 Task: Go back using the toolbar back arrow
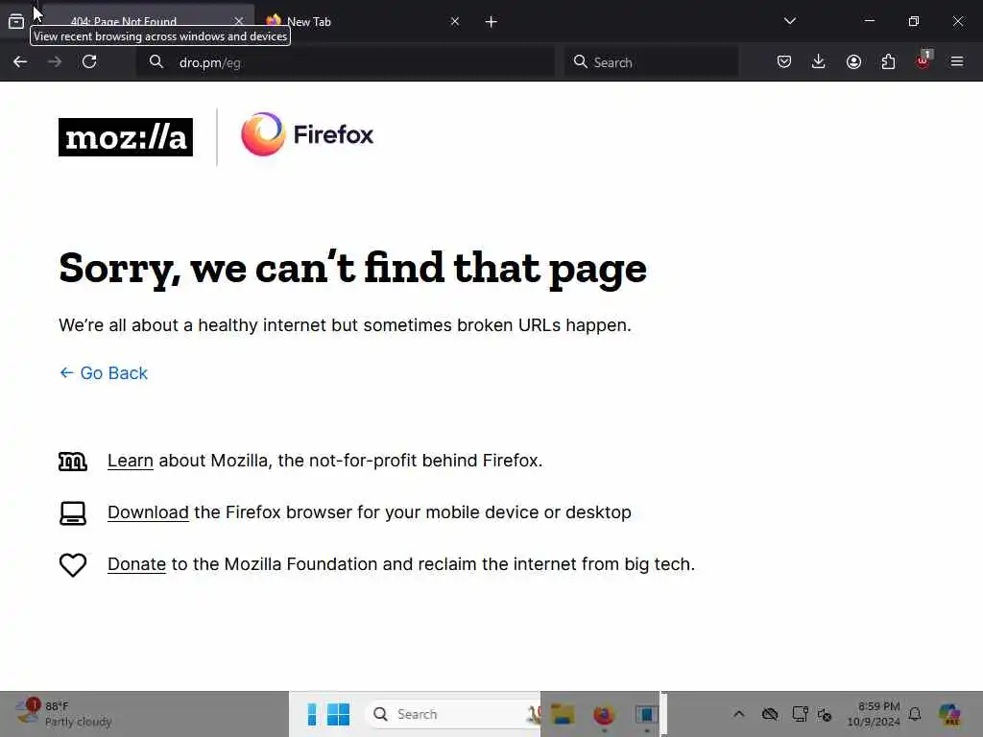point(20,61)
